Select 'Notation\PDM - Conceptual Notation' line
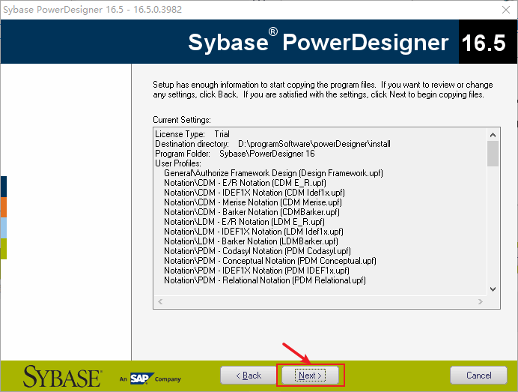The width and height of the screenshot is (518, 392). [270, 261]
